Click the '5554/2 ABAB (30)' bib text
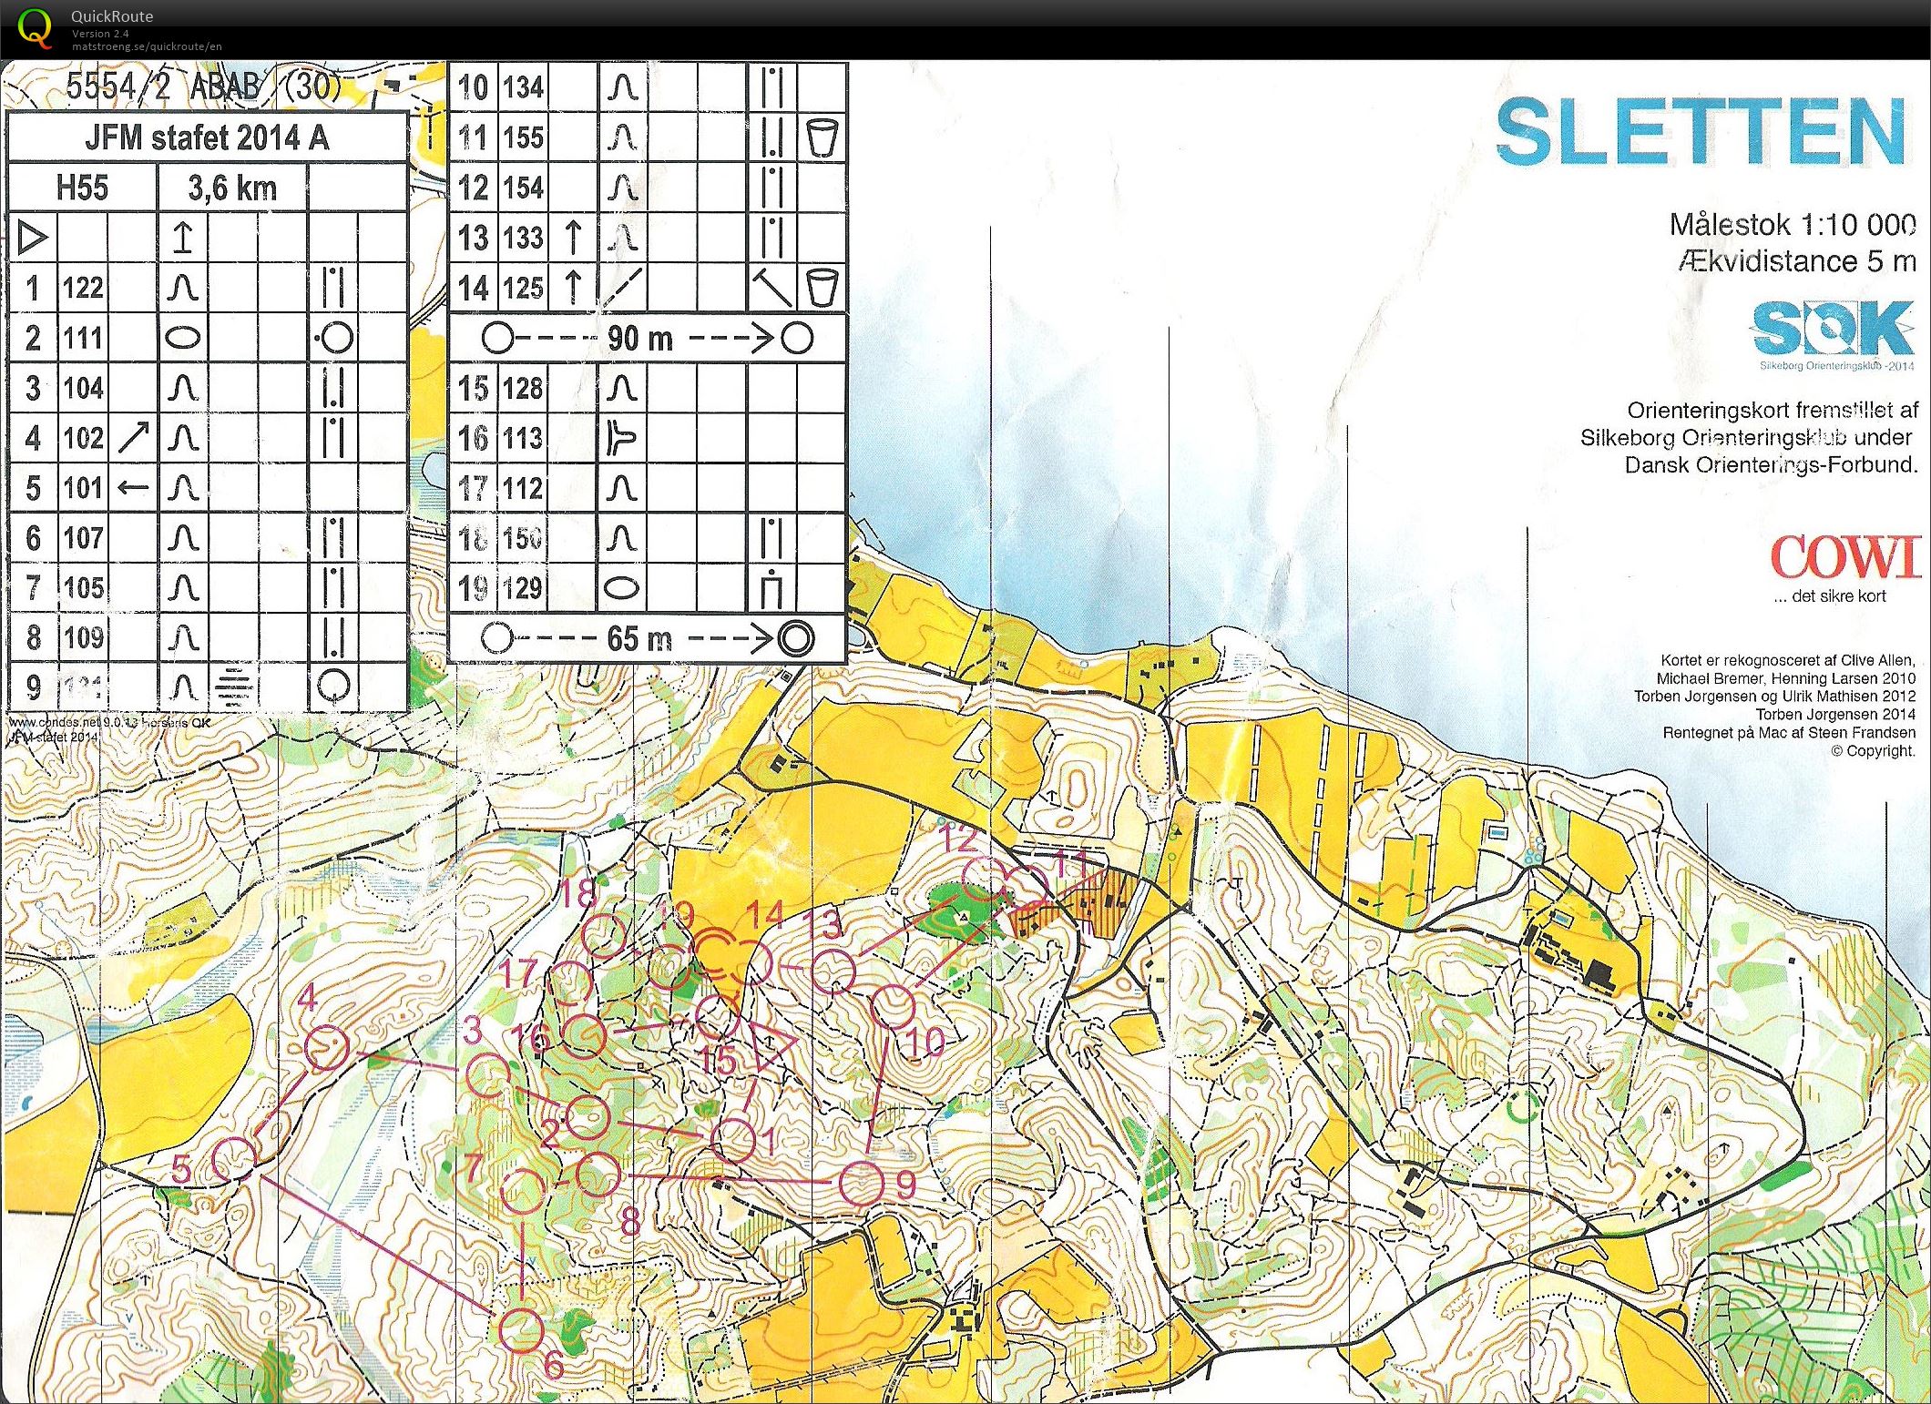Image resolution: width=1931 pixels, height=1404 pixels. (x=203, y=86)
